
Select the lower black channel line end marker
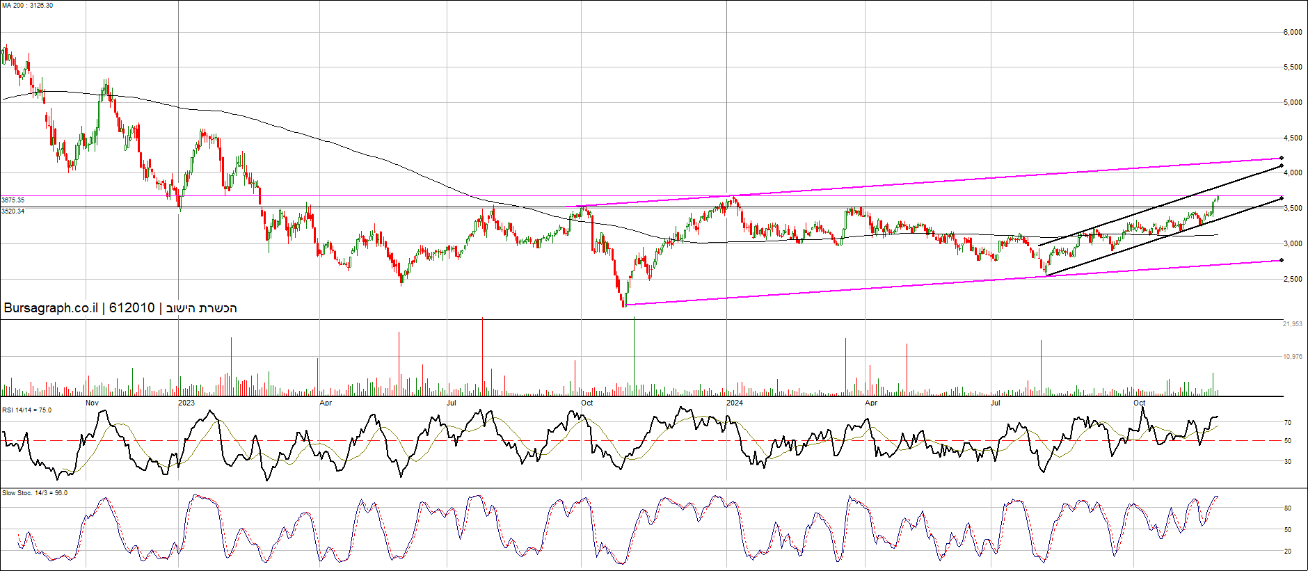coord(1282,199)
